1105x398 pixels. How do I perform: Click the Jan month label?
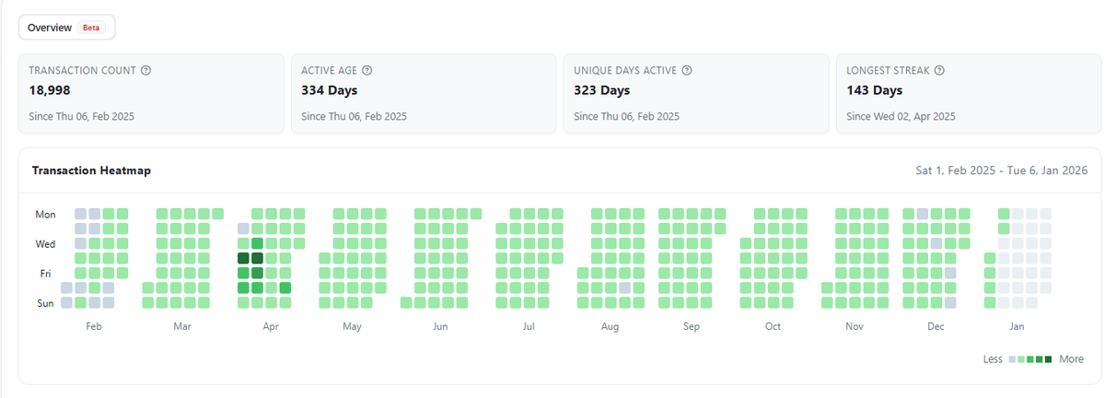pos(1017,326)
